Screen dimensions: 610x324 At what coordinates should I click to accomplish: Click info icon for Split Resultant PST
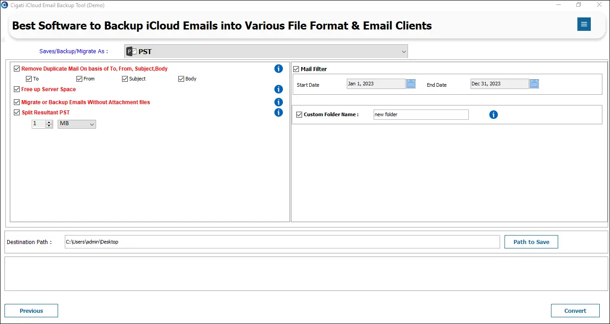point(278,113)
